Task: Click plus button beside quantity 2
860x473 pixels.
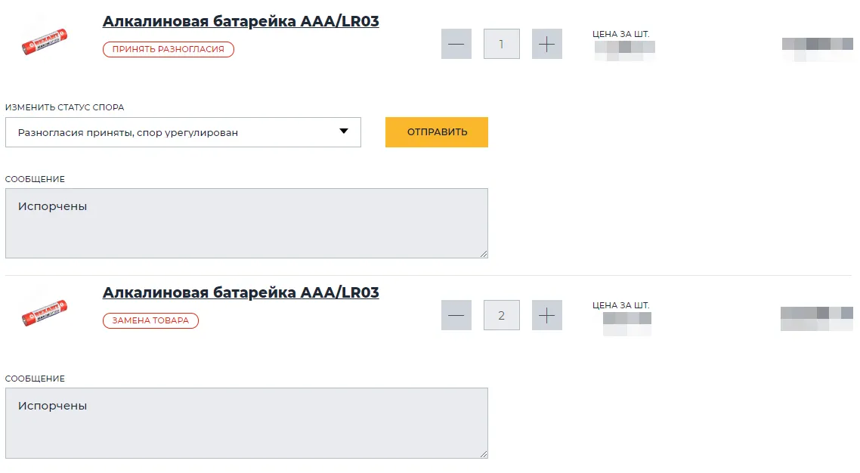Action: 547,315
